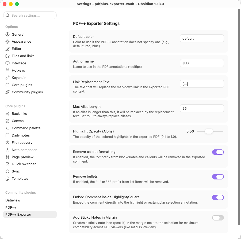Click the Daily notes calendar icon

click(7, 135)
